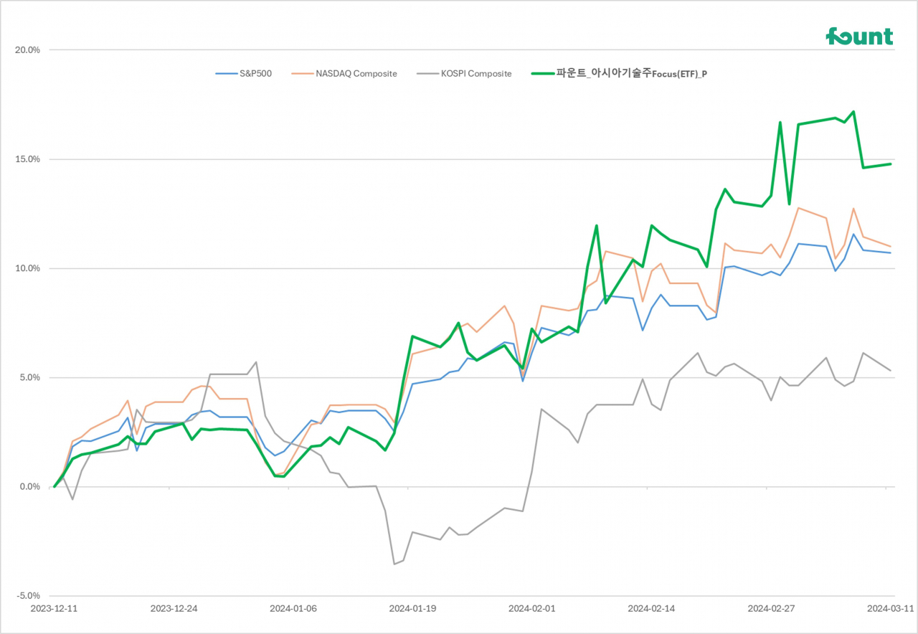Select the KOSPI Composite legend label
The width and height of the screenshot is (918, 634).
(x=476, y=74)
